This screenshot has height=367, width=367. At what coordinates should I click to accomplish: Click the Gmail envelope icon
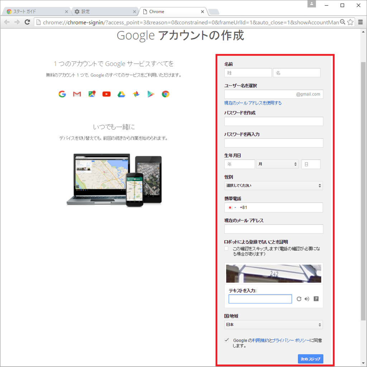(x=77, y=94)
